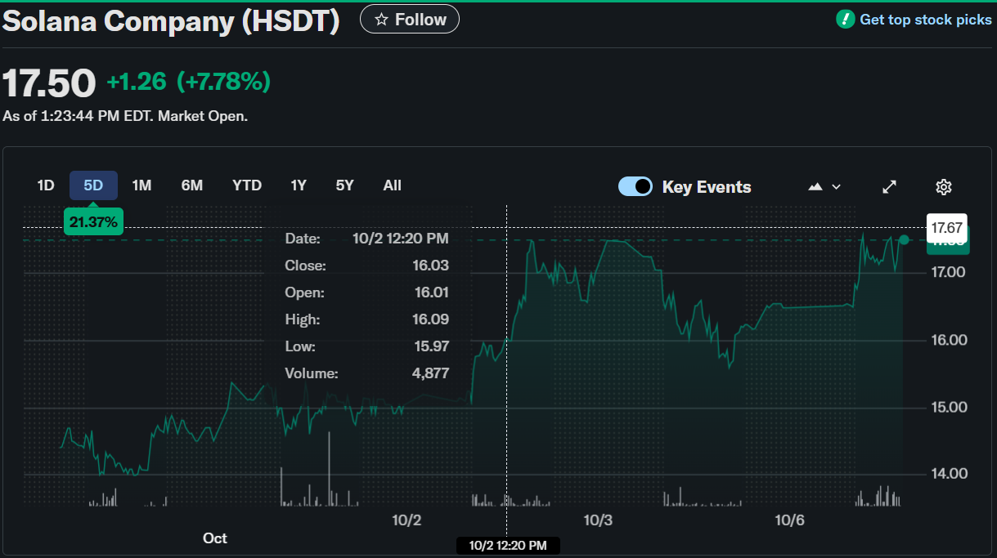This screenshot has width=997, height=558.
Task: Select the 5D time range tab
Action: (x=93, y=185)
